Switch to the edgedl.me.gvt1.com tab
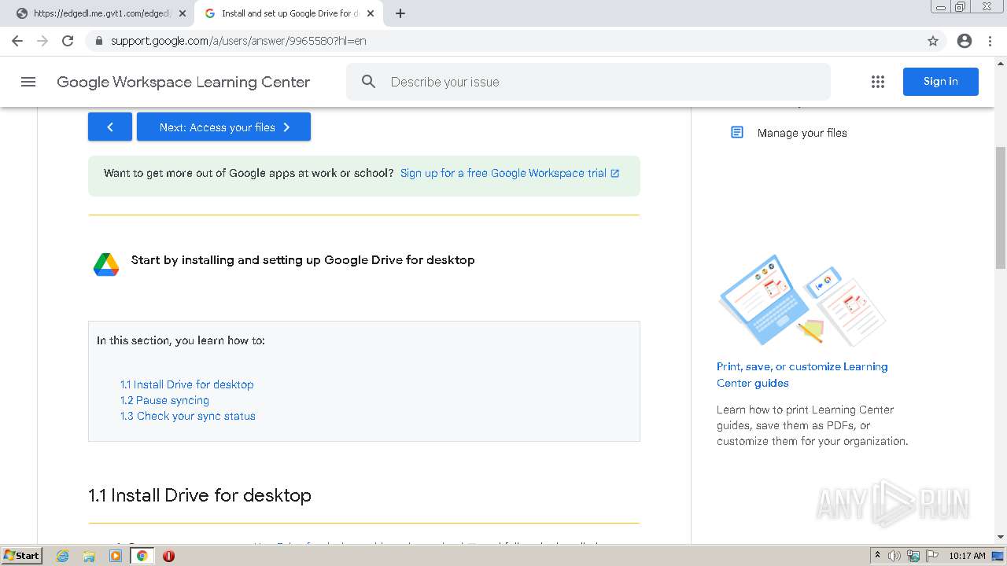The image size is (1007, 566). tap(98, 13)
